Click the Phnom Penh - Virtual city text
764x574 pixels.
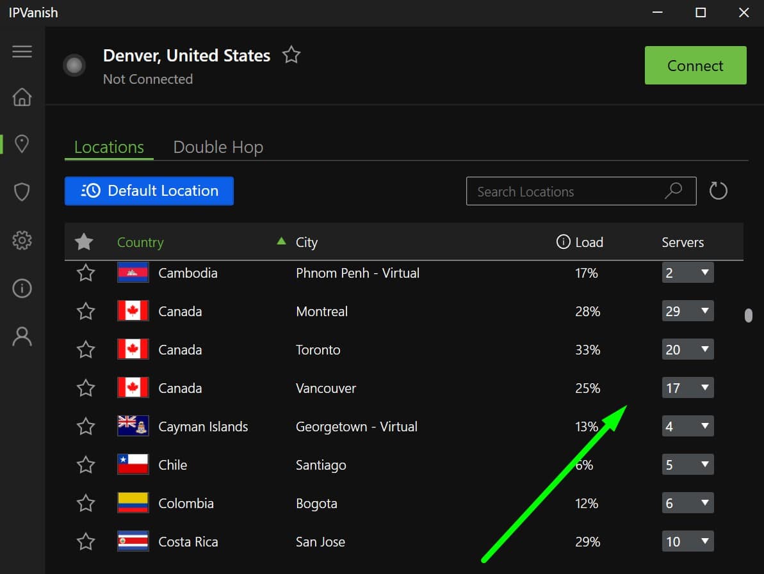[x=357, y=273]
